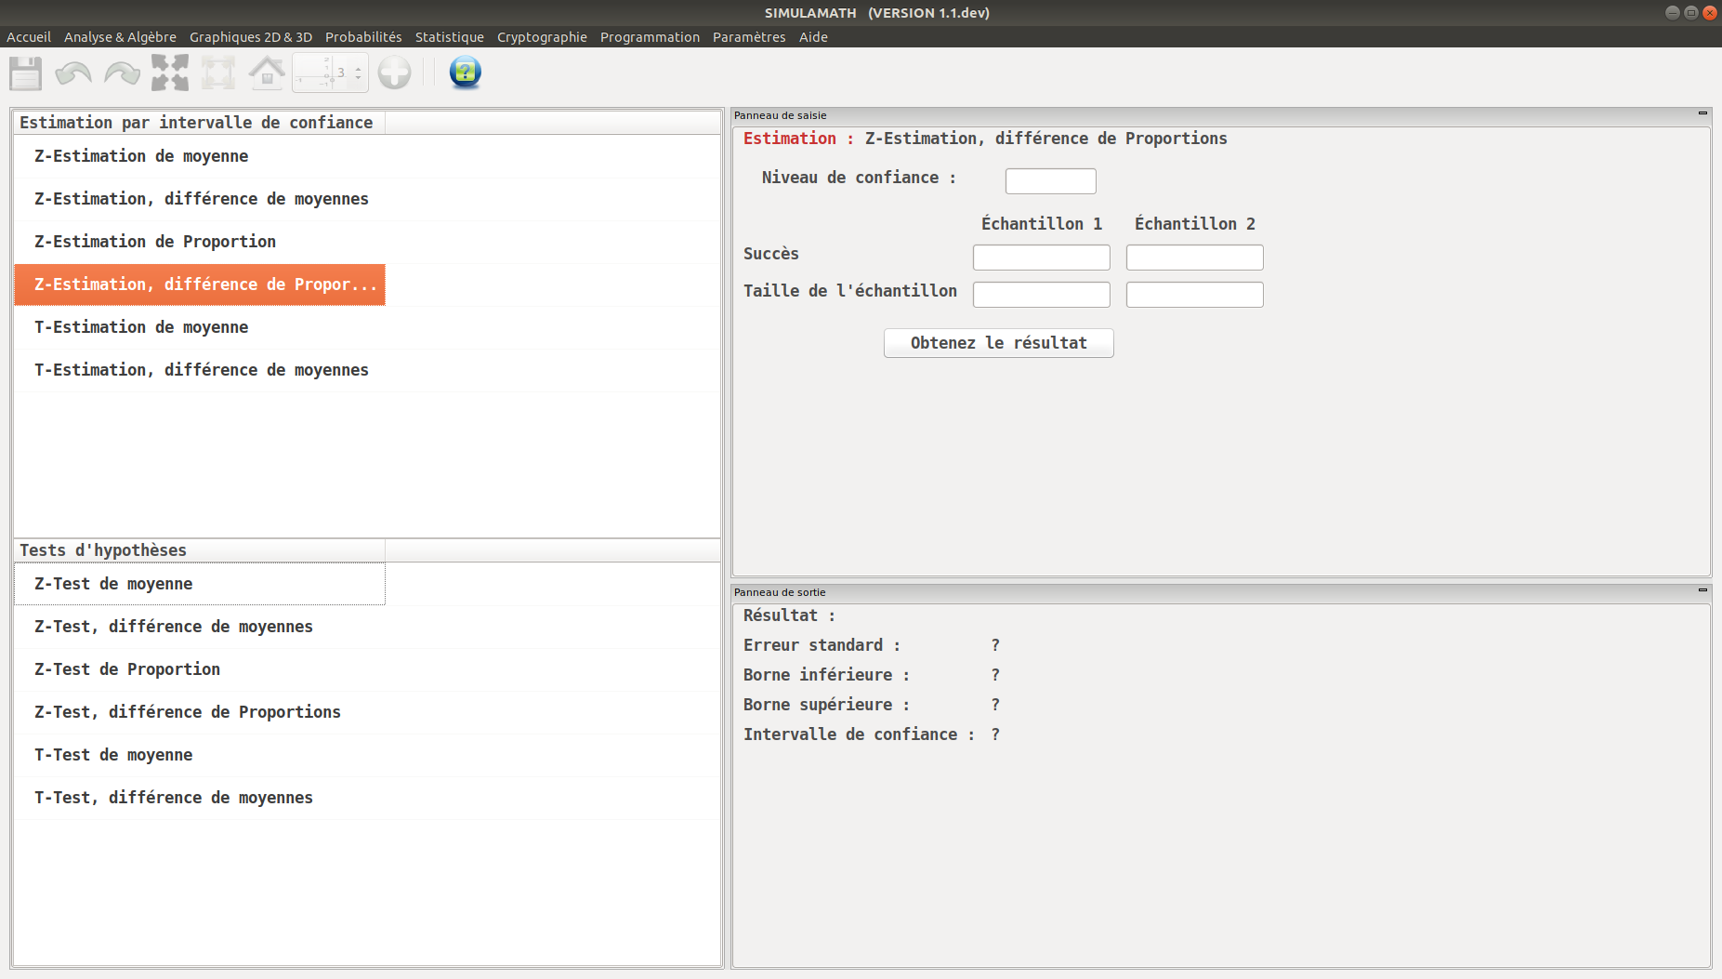Collapse the Panneau de saisie panel
The width and height of the screenshot is (1722, 979).
tap(1702, 113)
